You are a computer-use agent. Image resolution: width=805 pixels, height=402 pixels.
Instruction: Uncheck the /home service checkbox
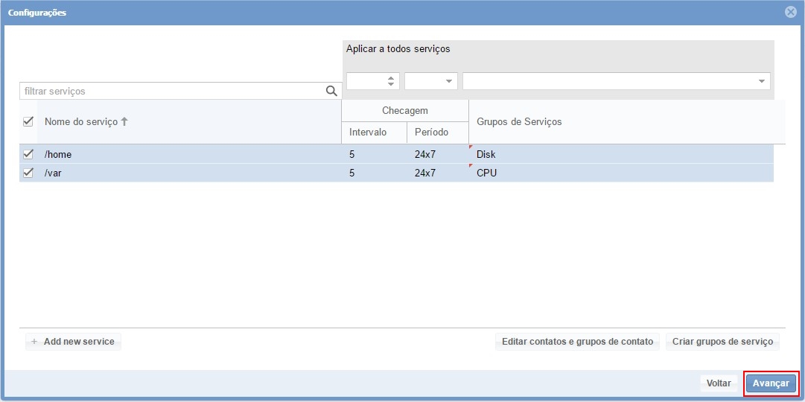coord(28,154)
